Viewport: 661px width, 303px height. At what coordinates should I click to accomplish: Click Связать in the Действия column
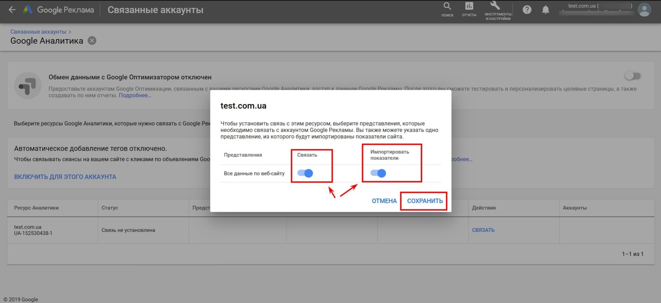[x=483, y=230]
